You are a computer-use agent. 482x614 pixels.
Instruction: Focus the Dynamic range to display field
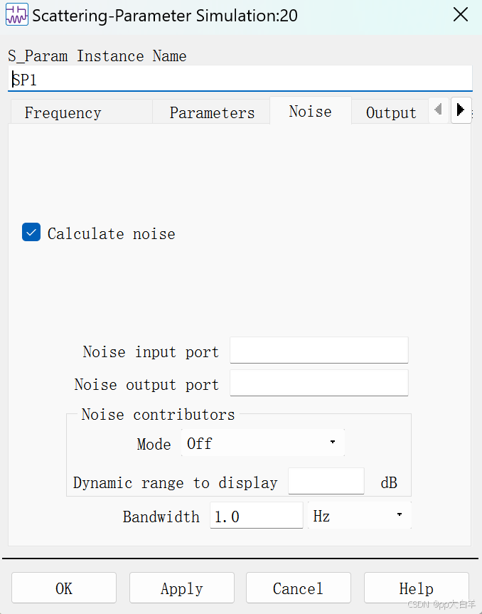tap(326, 482)
